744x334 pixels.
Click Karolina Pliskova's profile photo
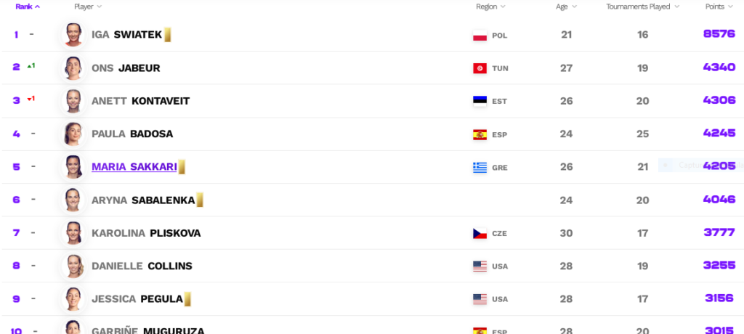click(73, 233)
